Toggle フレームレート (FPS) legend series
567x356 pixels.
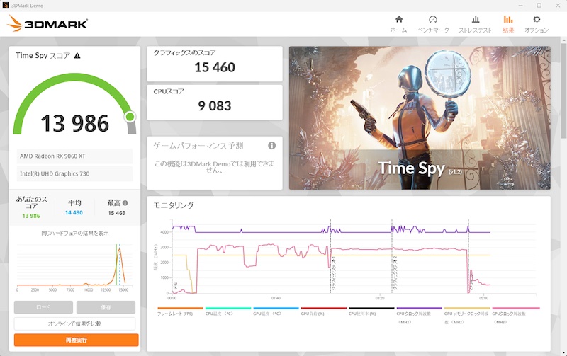tap(180, 311)
